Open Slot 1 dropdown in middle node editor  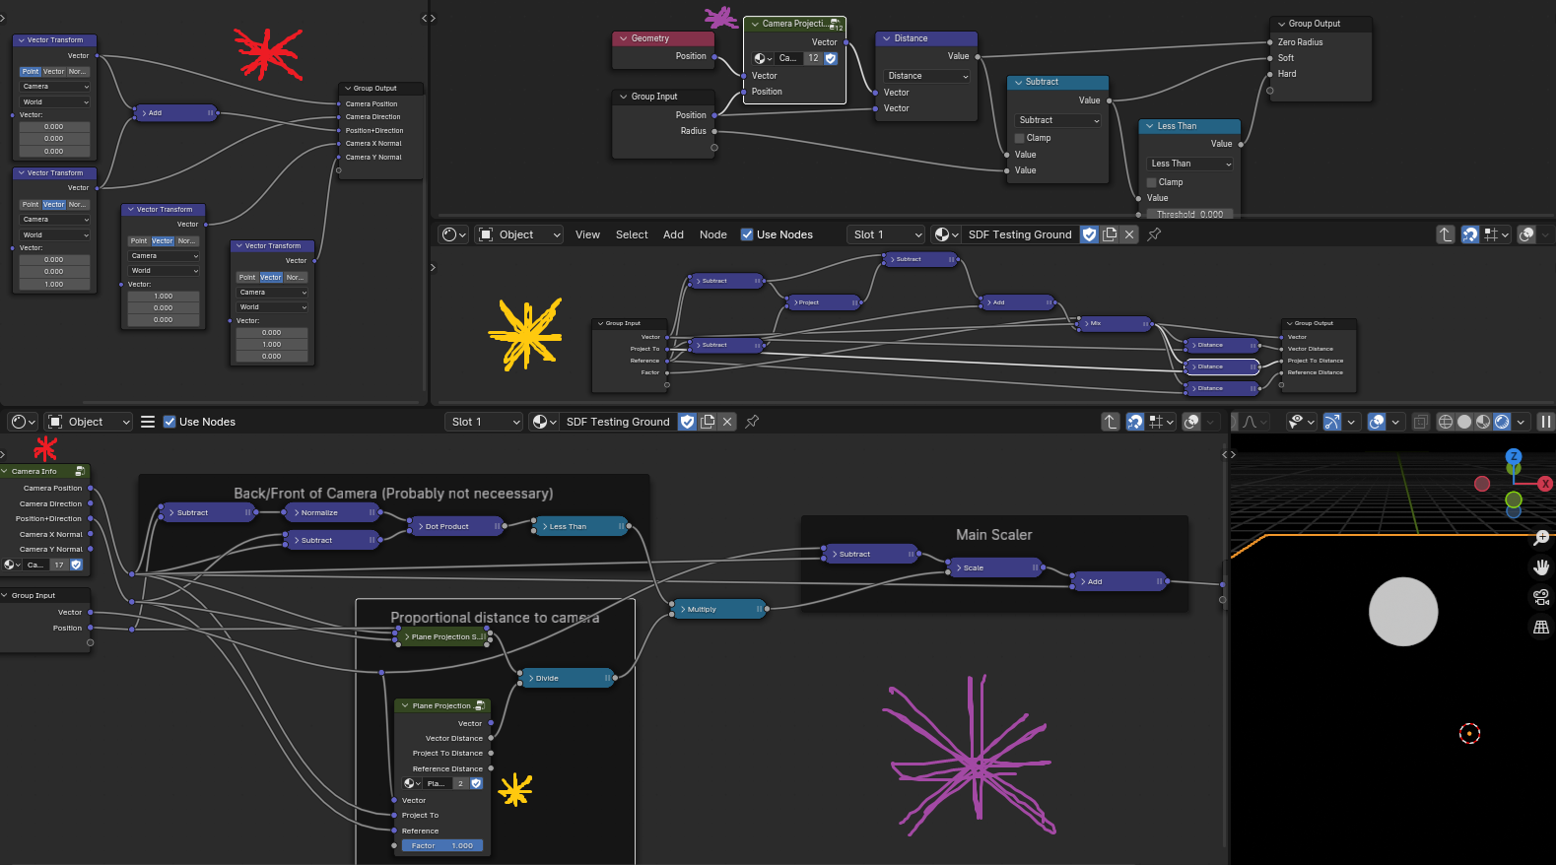[886, 234]
